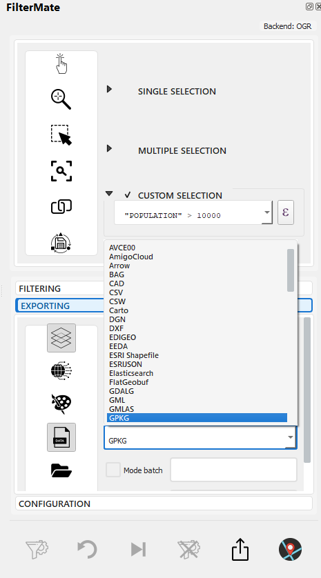The width and height of the screenshot is (321, 578).
Task: Click the POPULATION expression input field
Action: (188, 212)
